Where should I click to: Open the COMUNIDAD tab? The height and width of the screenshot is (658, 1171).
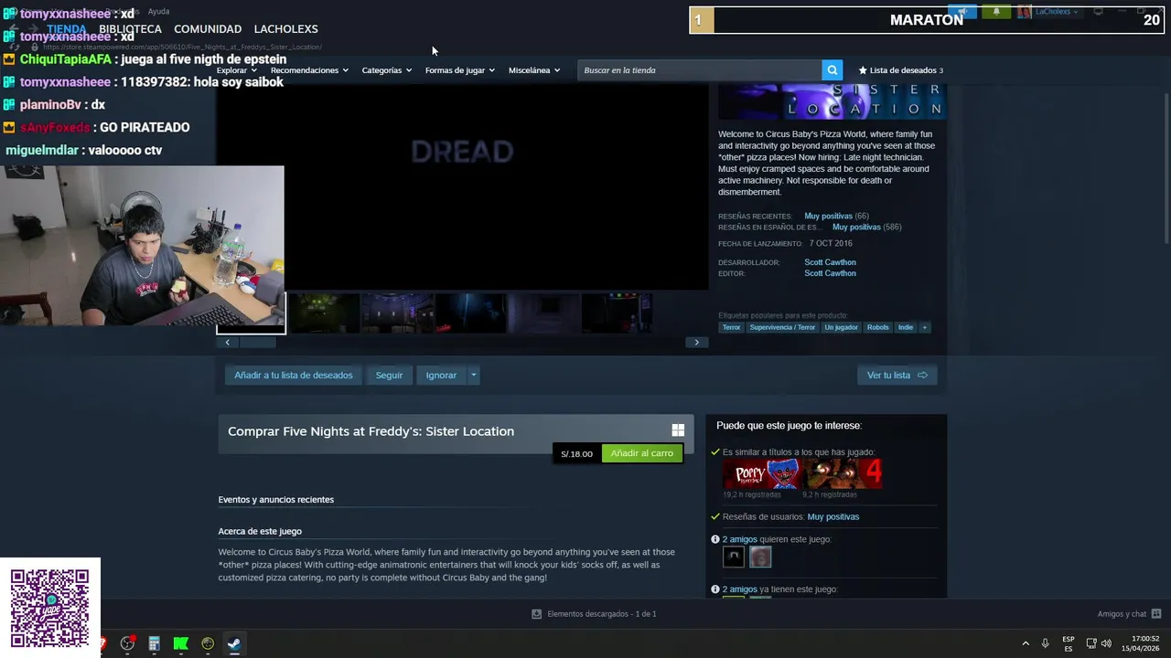pos(208,29)
